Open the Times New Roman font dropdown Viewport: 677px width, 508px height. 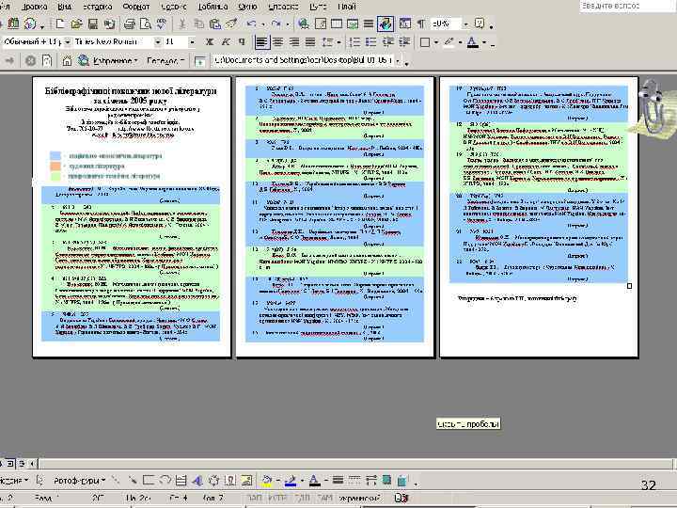point(158,42)
